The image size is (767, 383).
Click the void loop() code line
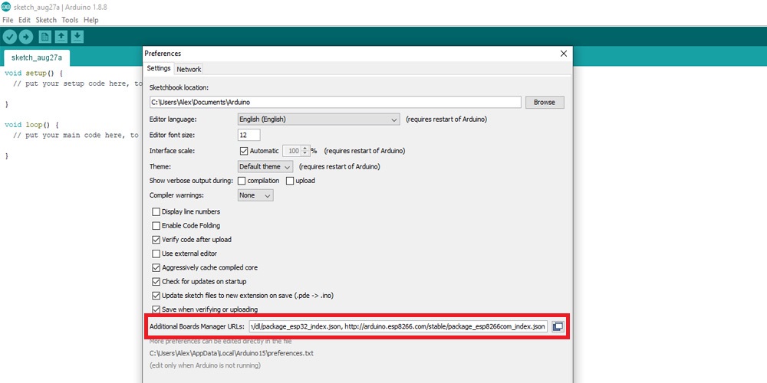pyautogui.click(x=31, y=125)
